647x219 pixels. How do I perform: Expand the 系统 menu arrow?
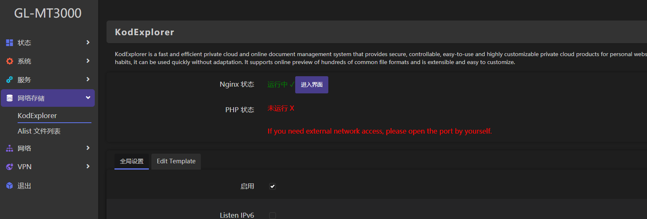coord(88,61)
